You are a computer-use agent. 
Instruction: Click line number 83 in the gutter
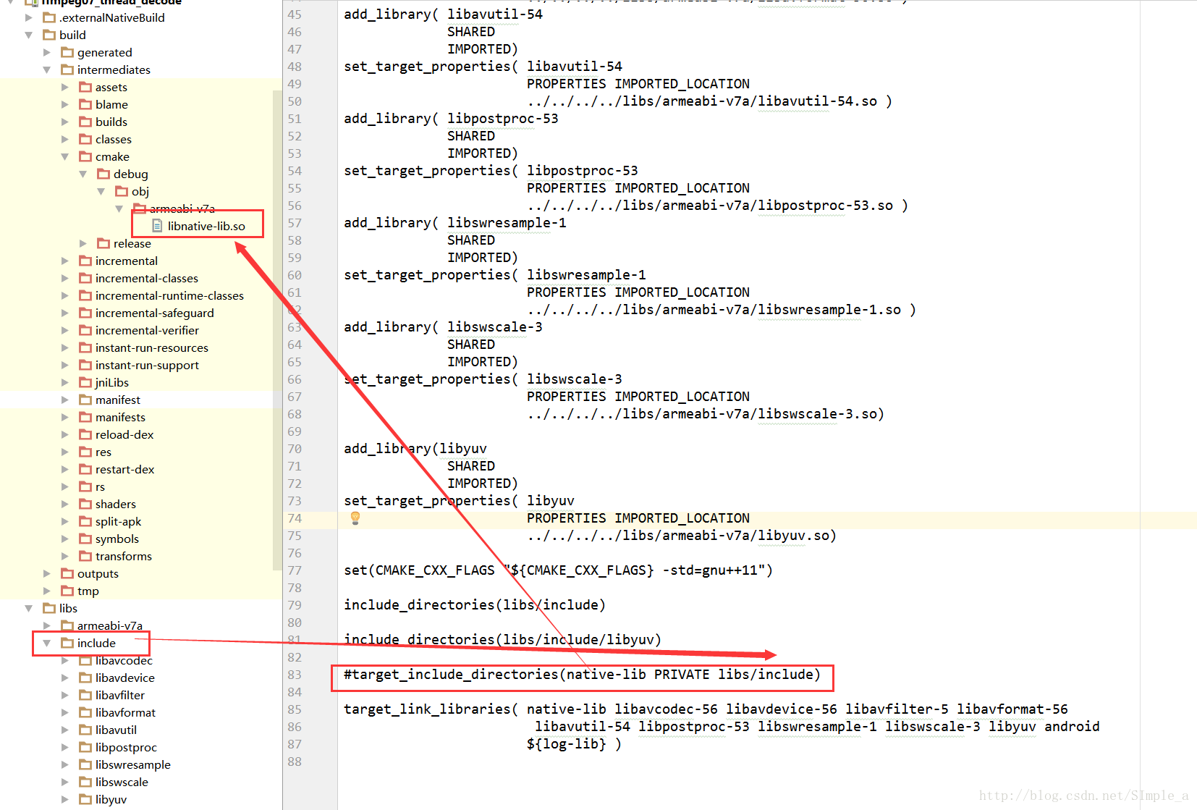[295, 675]
